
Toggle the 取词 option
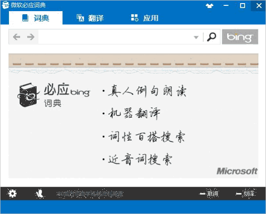click(209, 193)
